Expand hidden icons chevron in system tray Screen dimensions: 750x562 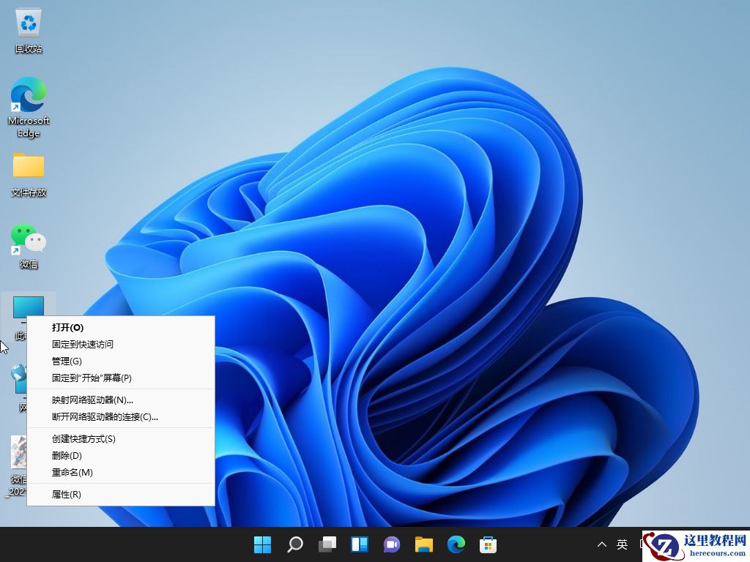point(602,544)
